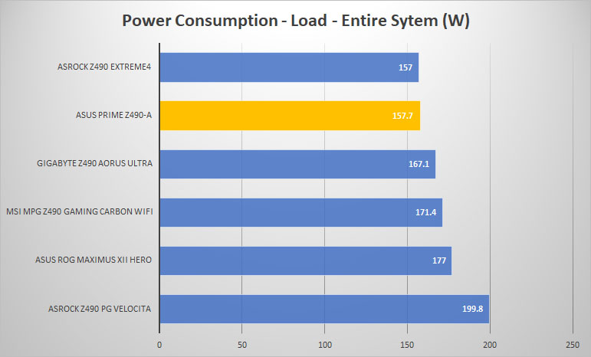Click the axis tick label 100
This screenshot has height=357, width=591.
click(325, 345)
